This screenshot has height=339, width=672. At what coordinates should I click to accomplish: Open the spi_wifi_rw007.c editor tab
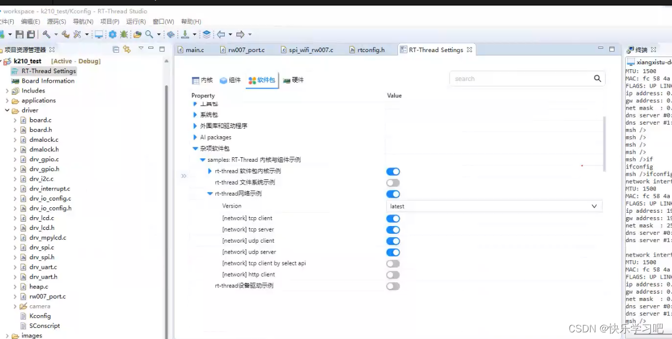306,50
